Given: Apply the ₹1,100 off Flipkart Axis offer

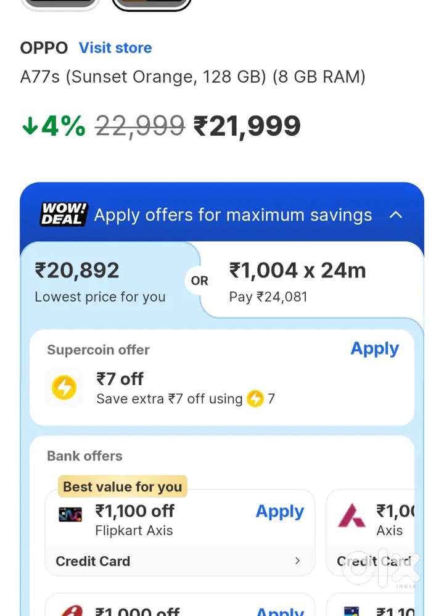Looking at the screenshot, I should click(279, 511).
